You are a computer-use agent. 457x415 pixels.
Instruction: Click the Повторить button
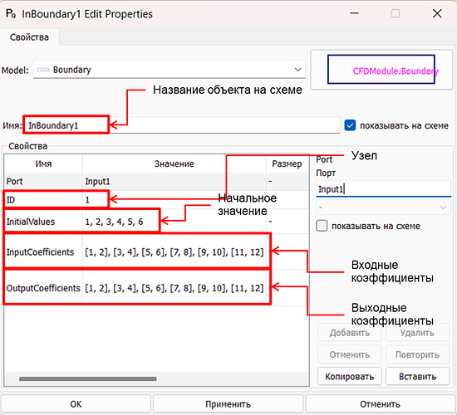coord(417,354)
